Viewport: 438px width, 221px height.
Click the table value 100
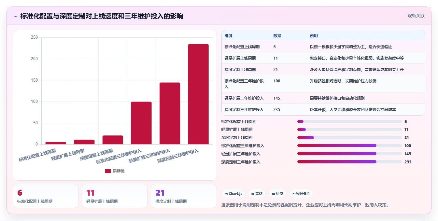click(277, 81)
